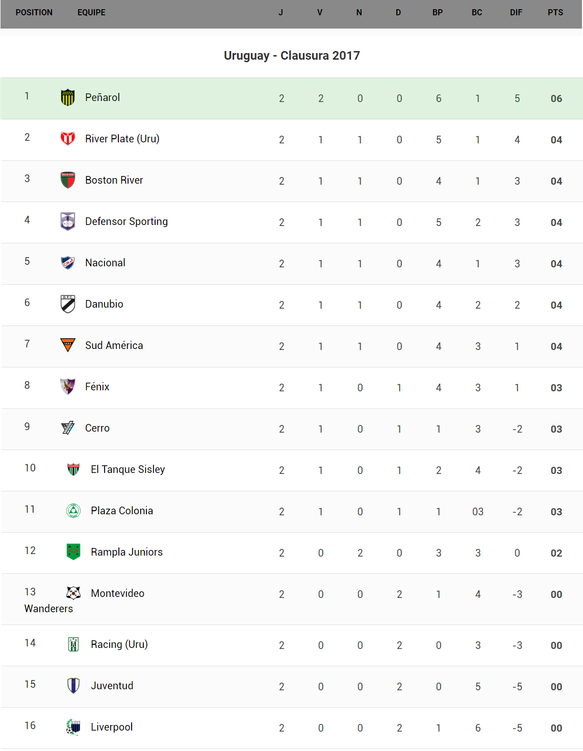Click the POSITION column header
The image size is (583, 751).
(x=34, y=13)
